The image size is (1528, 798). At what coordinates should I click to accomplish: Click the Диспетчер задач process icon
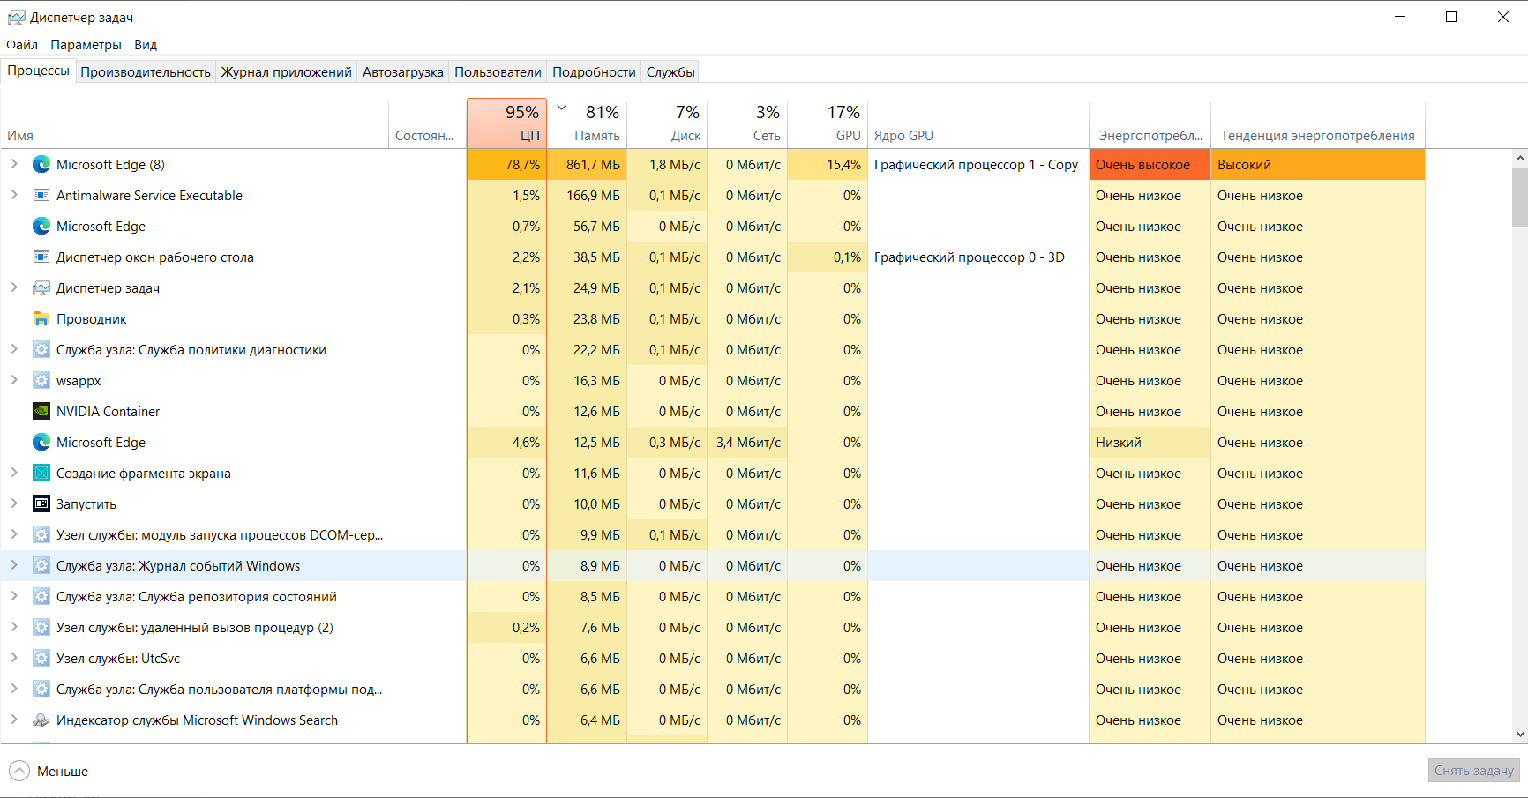point(41,287)
